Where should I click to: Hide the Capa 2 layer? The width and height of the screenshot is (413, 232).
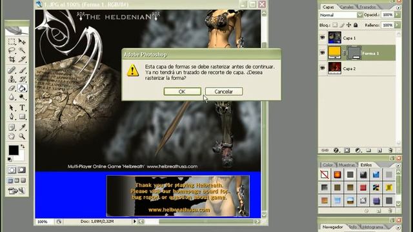tap(323, 68)
